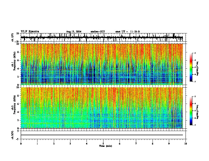Viewport: 209px width, 161px height.
Task: Click time axis tick label "9"
Action: (x=169, y=144)
